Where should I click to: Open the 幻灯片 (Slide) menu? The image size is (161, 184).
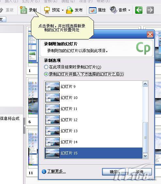(31, 1)
